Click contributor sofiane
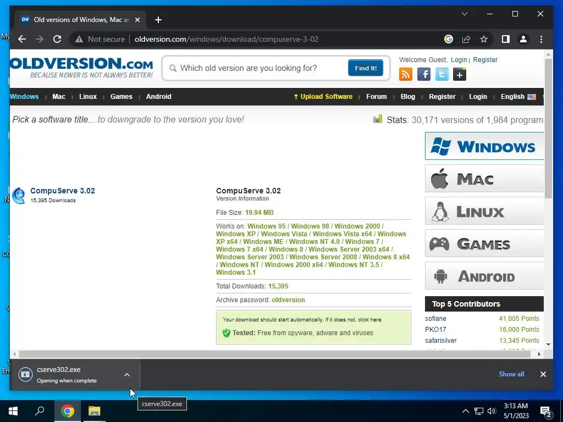The width and height of the screenshot is (563, 422). [435, 319]
